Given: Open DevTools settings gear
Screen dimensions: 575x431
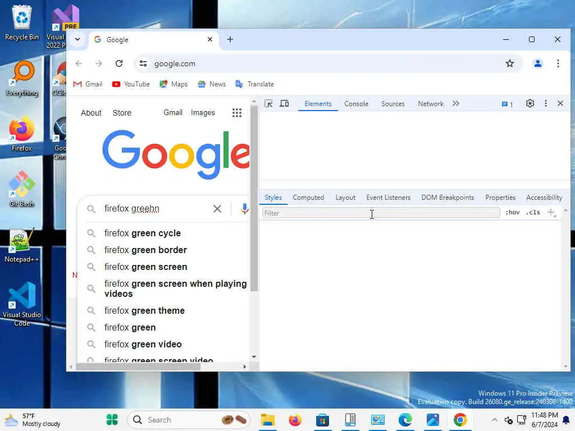Looking at the screenshot, I should pos(530,104).
